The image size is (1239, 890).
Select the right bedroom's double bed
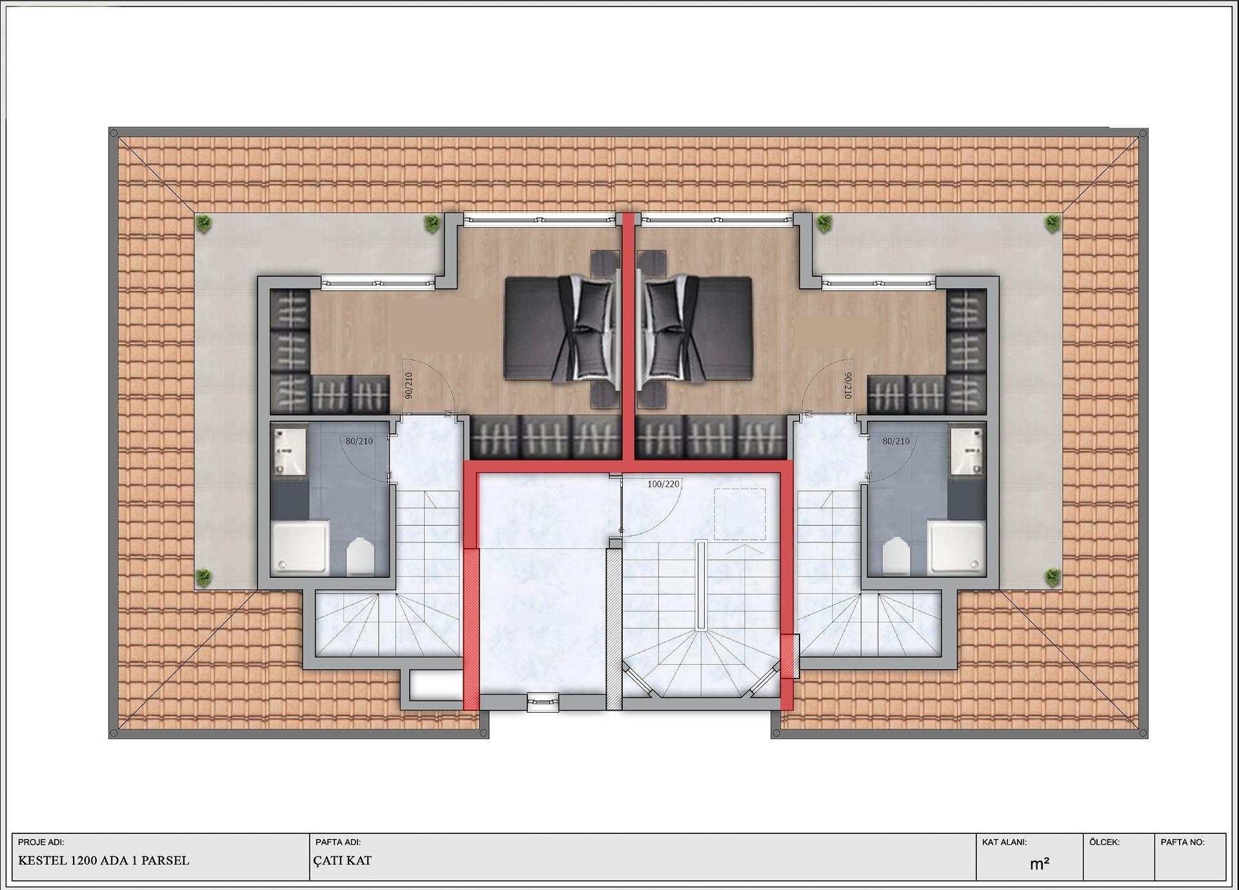point(697,328)
